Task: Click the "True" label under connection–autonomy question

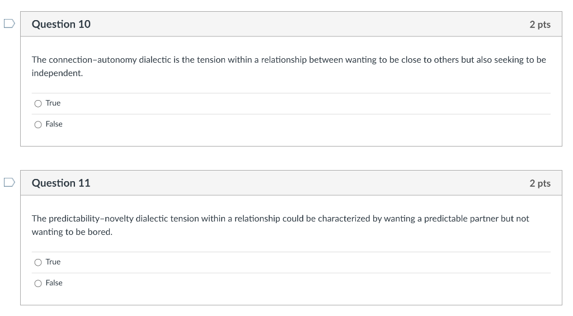Action: (53, 103)
